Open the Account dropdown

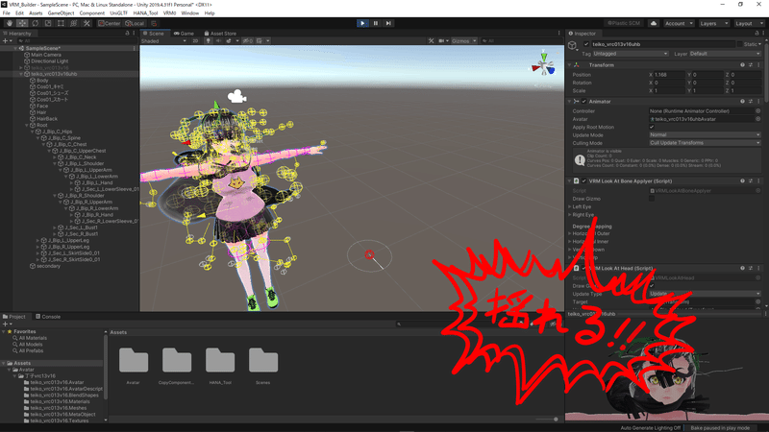coord(679,23)
